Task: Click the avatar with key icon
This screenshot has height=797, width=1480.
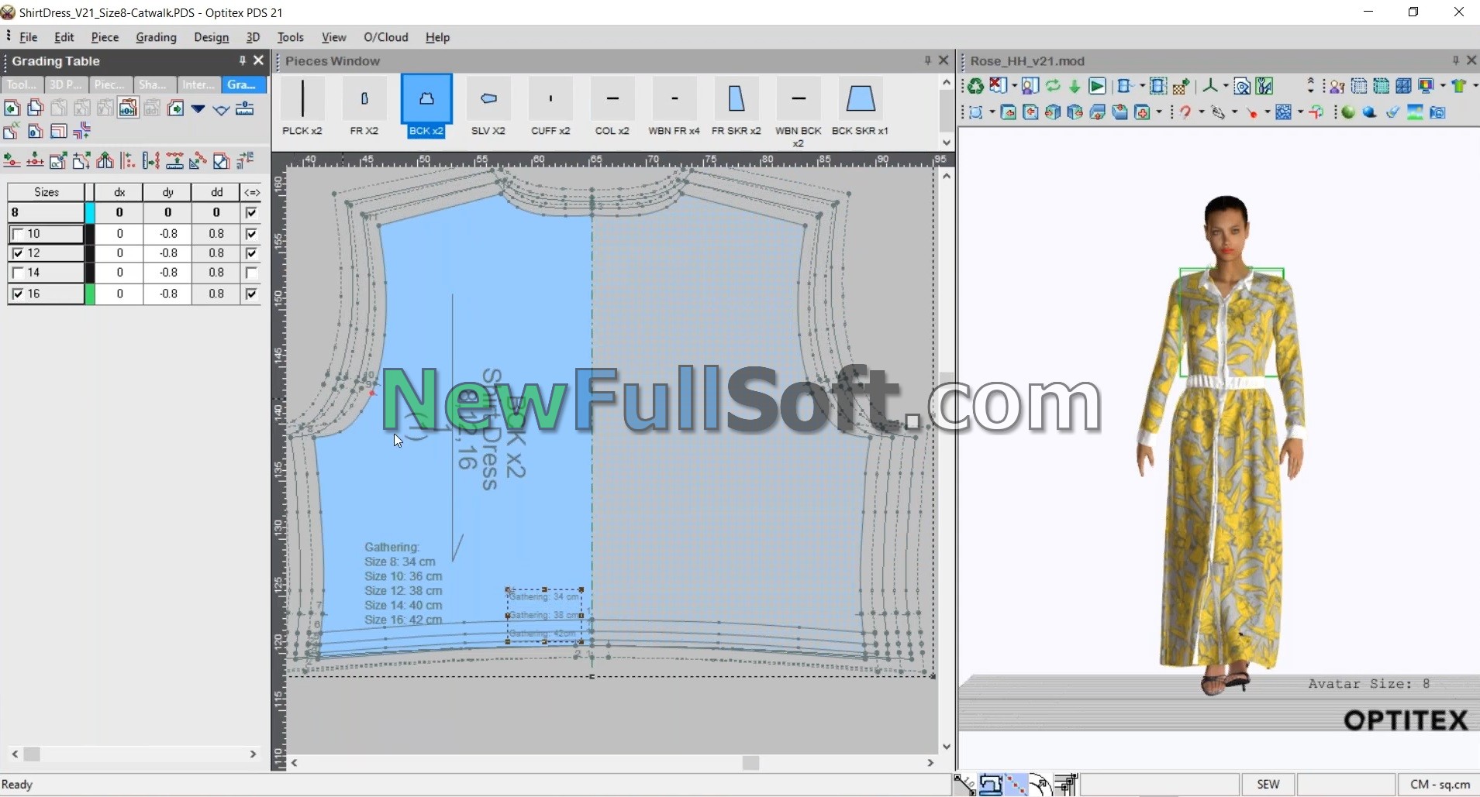Action: tap(1337, 86)
